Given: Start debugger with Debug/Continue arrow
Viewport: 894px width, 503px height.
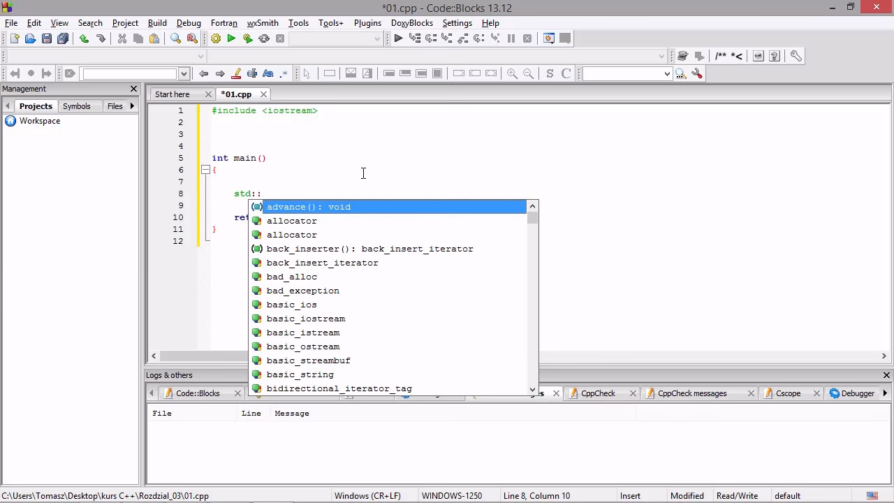Looking at the screenshot, I should click(x=398, y=39).
